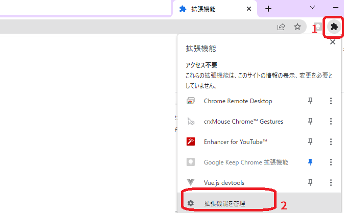Pin crxMouse Chrome Gestures to toolbar
This screenshot has height=213, width=344.
(310, 121)
